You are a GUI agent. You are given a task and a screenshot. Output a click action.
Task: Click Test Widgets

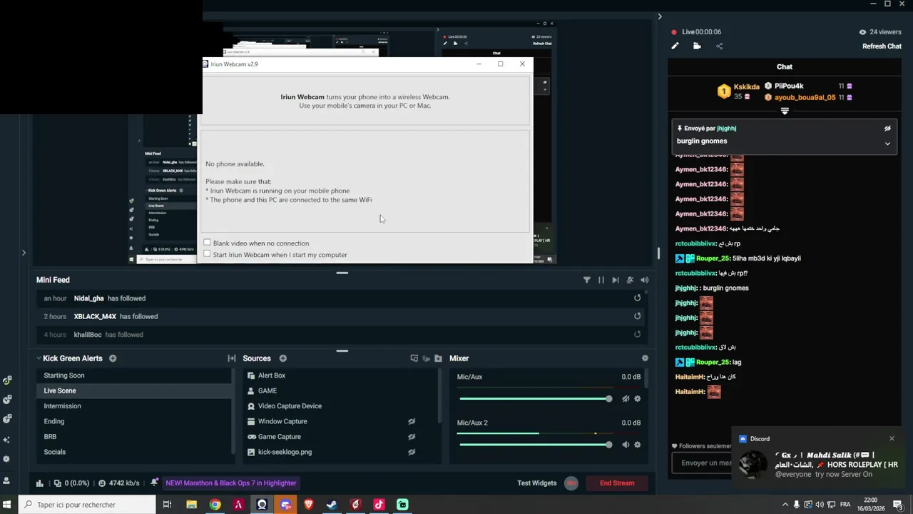click(x=536, y=483)
